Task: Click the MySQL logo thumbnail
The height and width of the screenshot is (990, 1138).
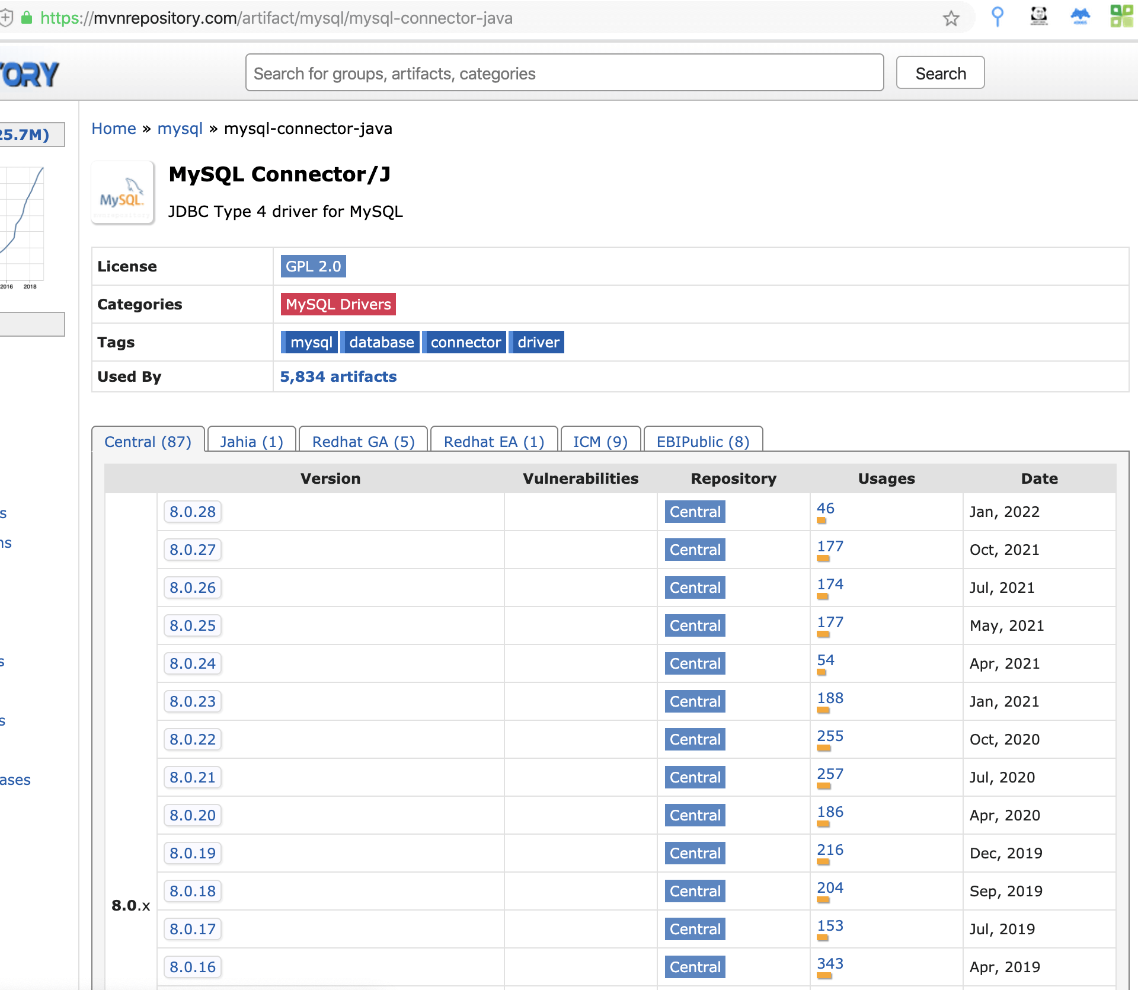Action: pyautogui.click(x=123, y=193)
